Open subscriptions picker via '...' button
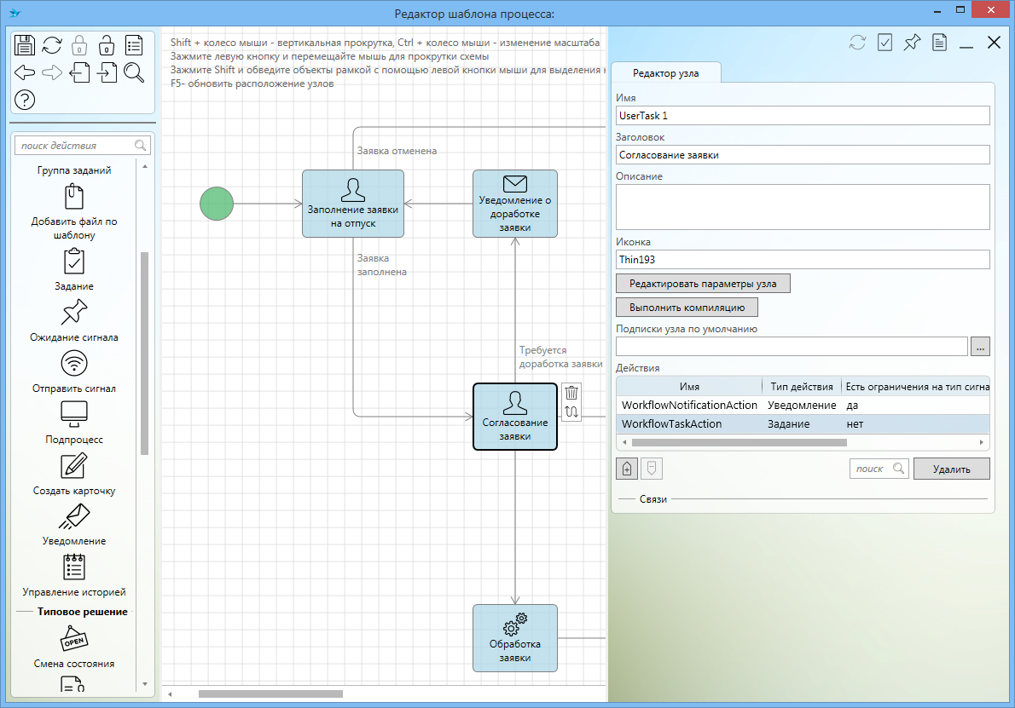Image resolution: width=1015 pixels, height=708 pixels. [980, 346]
